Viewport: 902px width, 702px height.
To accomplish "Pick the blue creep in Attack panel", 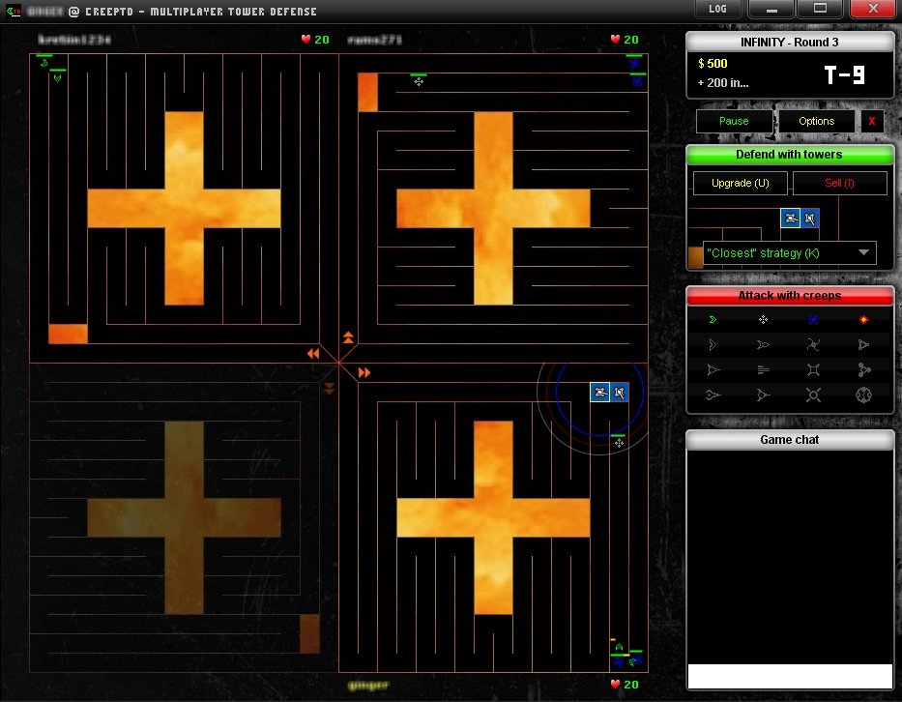I will [813, 319].
